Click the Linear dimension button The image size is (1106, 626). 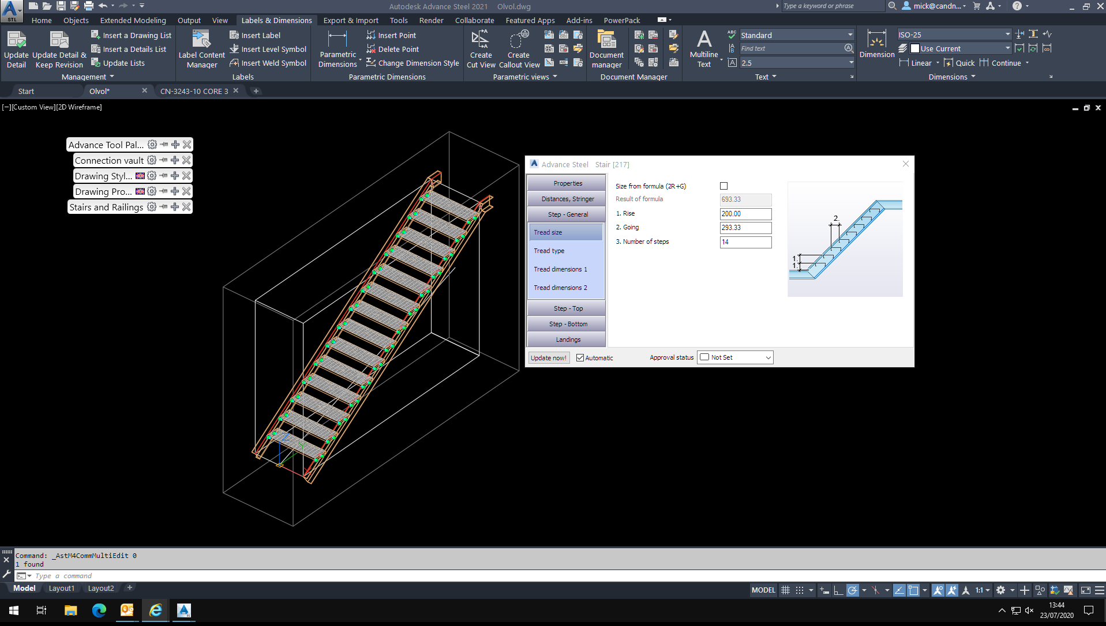915,63
